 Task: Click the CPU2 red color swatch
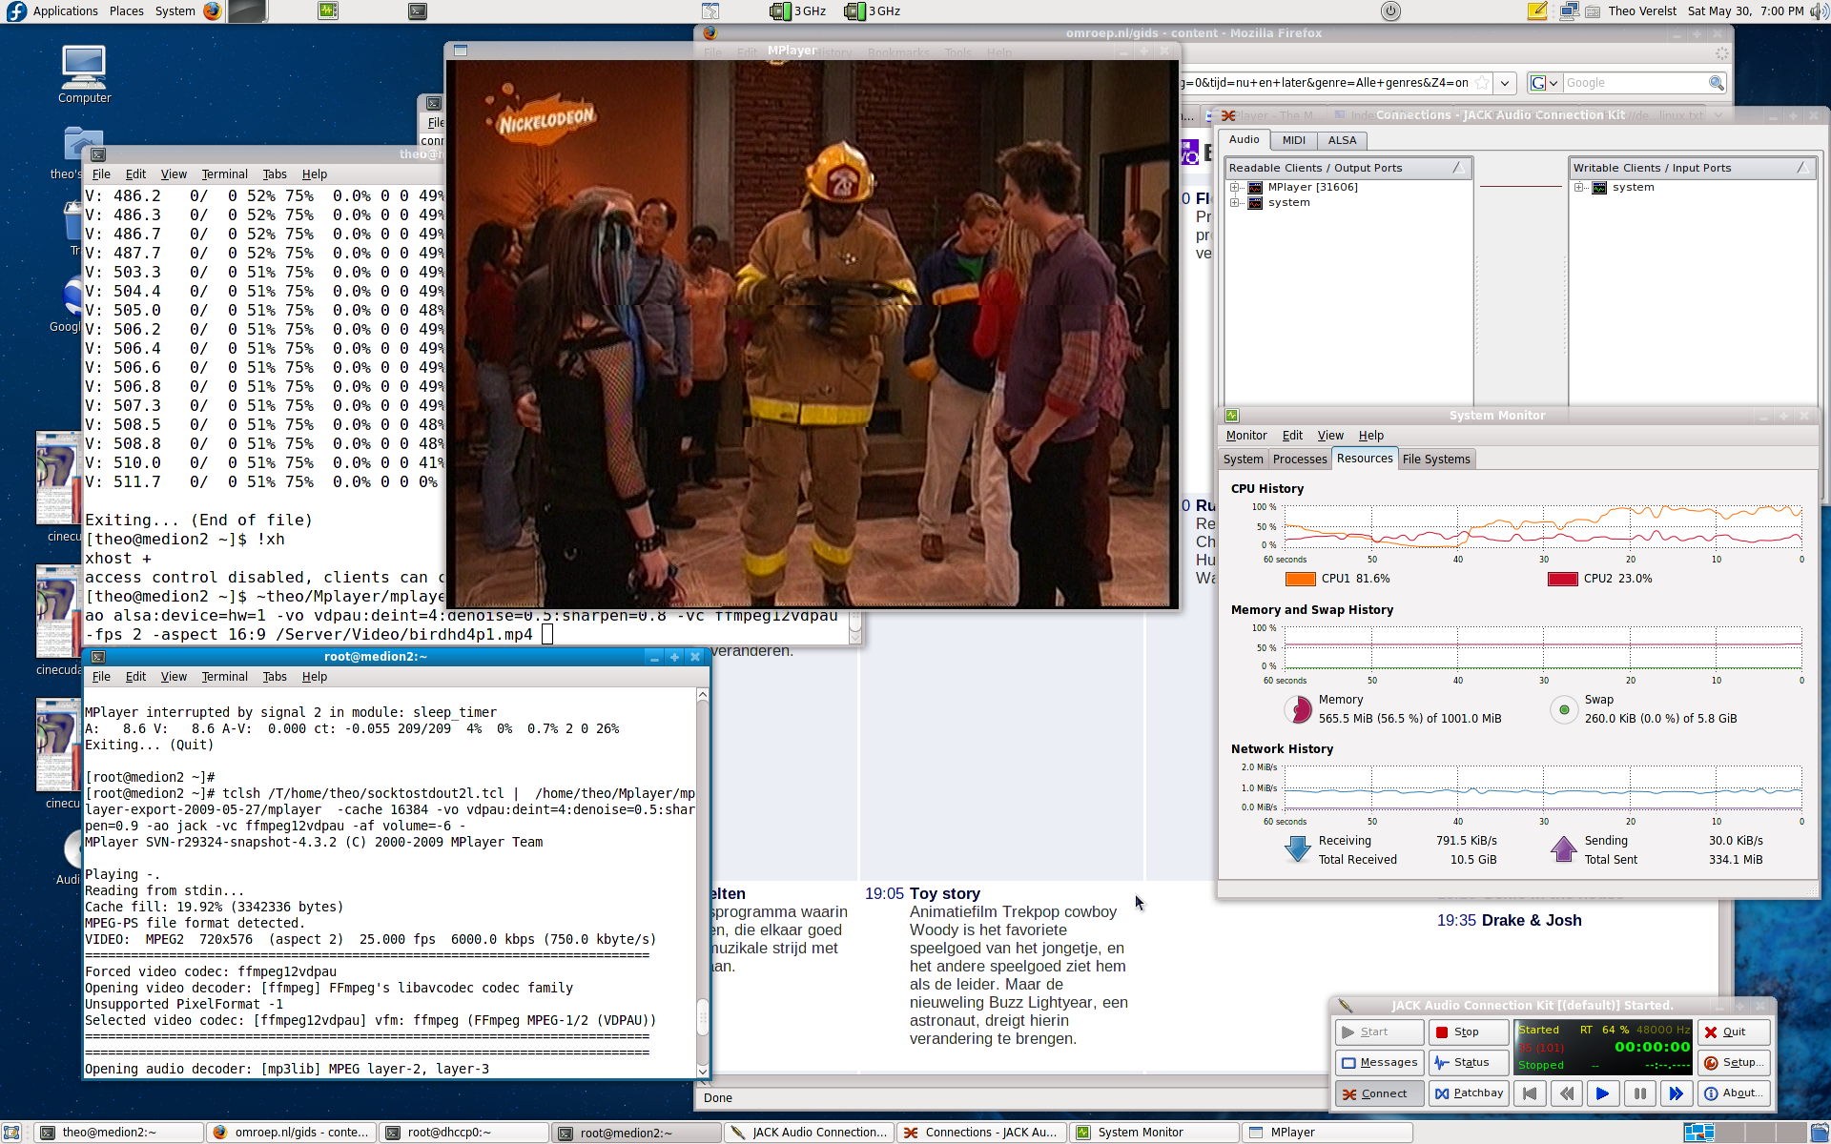pos(1563,579)
